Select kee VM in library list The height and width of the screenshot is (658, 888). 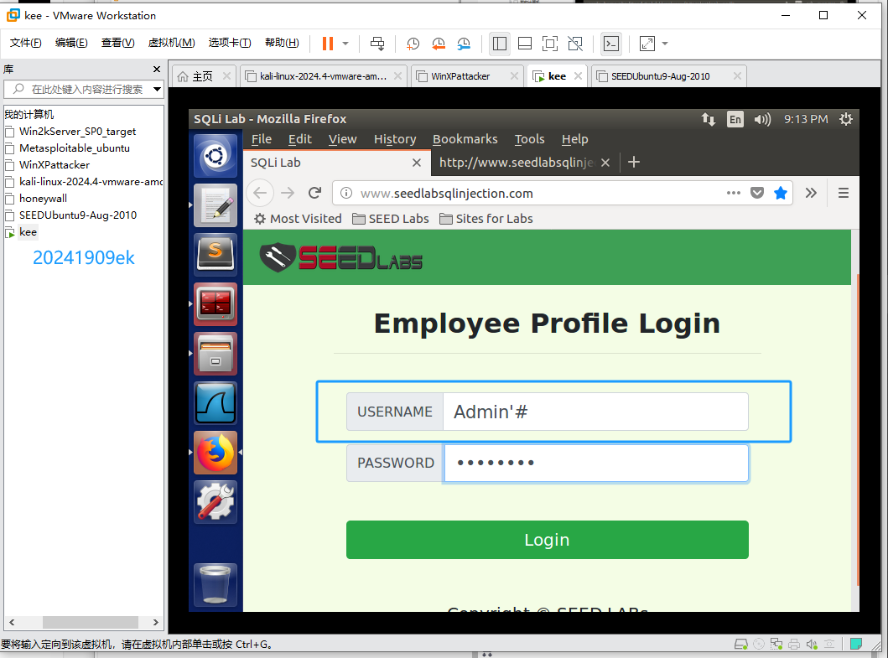coord(28,232)
